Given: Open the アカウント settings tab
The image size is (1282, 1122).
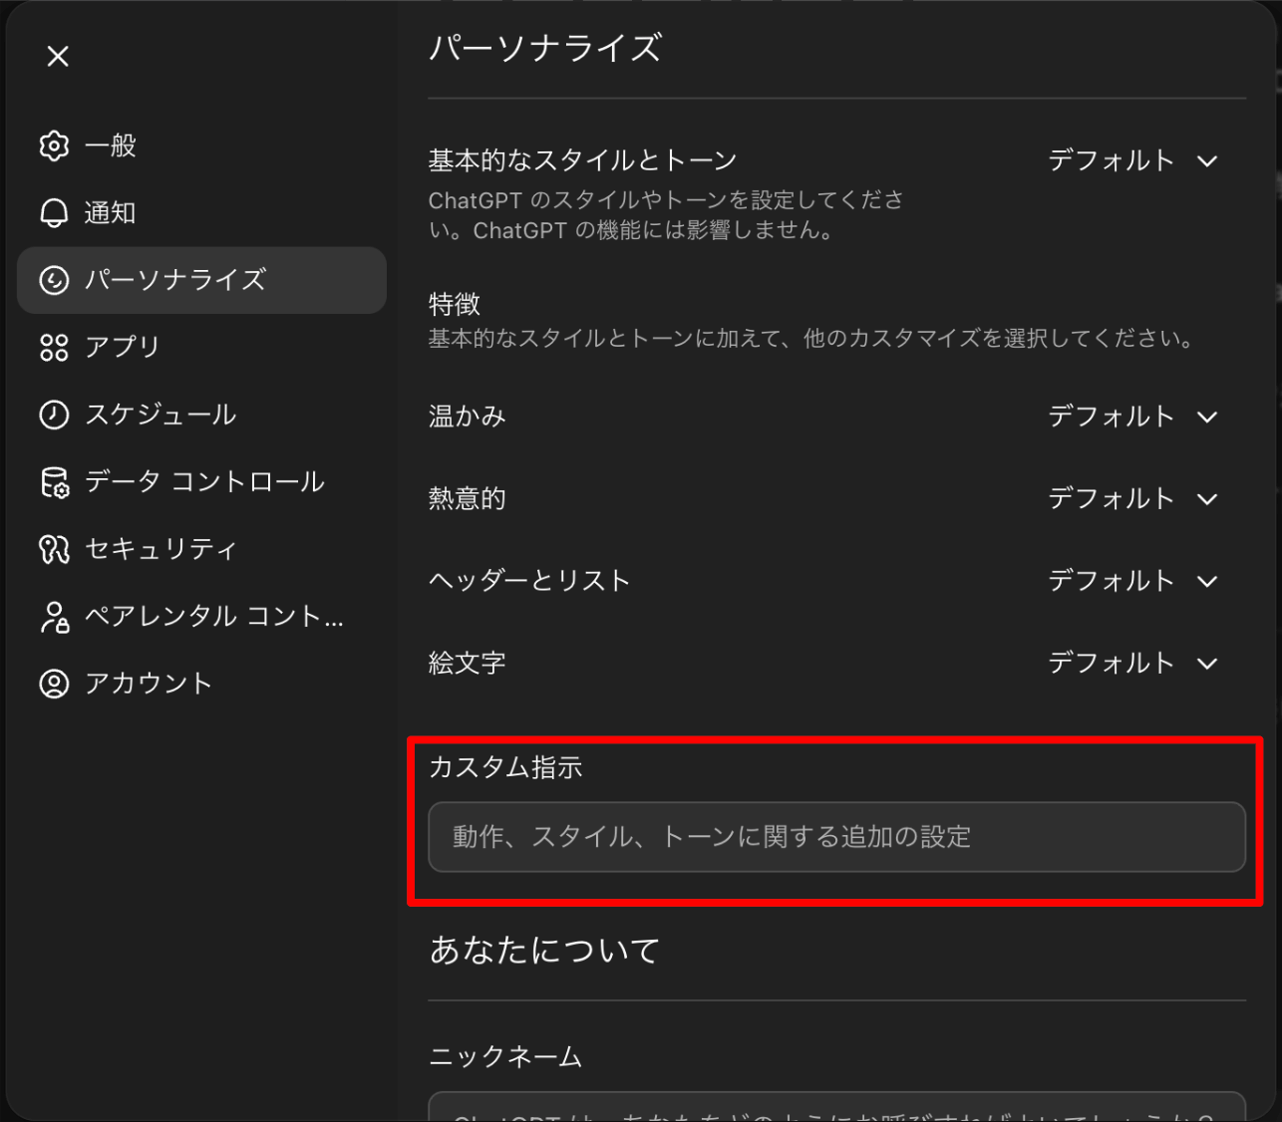Looking at the screenshot, I should point(149,684).
